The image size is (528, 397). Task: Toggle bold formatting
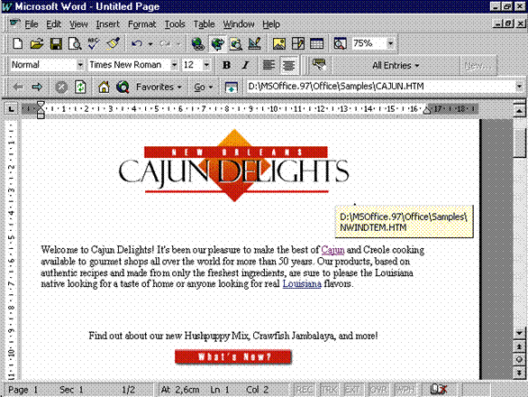point(227,65)
